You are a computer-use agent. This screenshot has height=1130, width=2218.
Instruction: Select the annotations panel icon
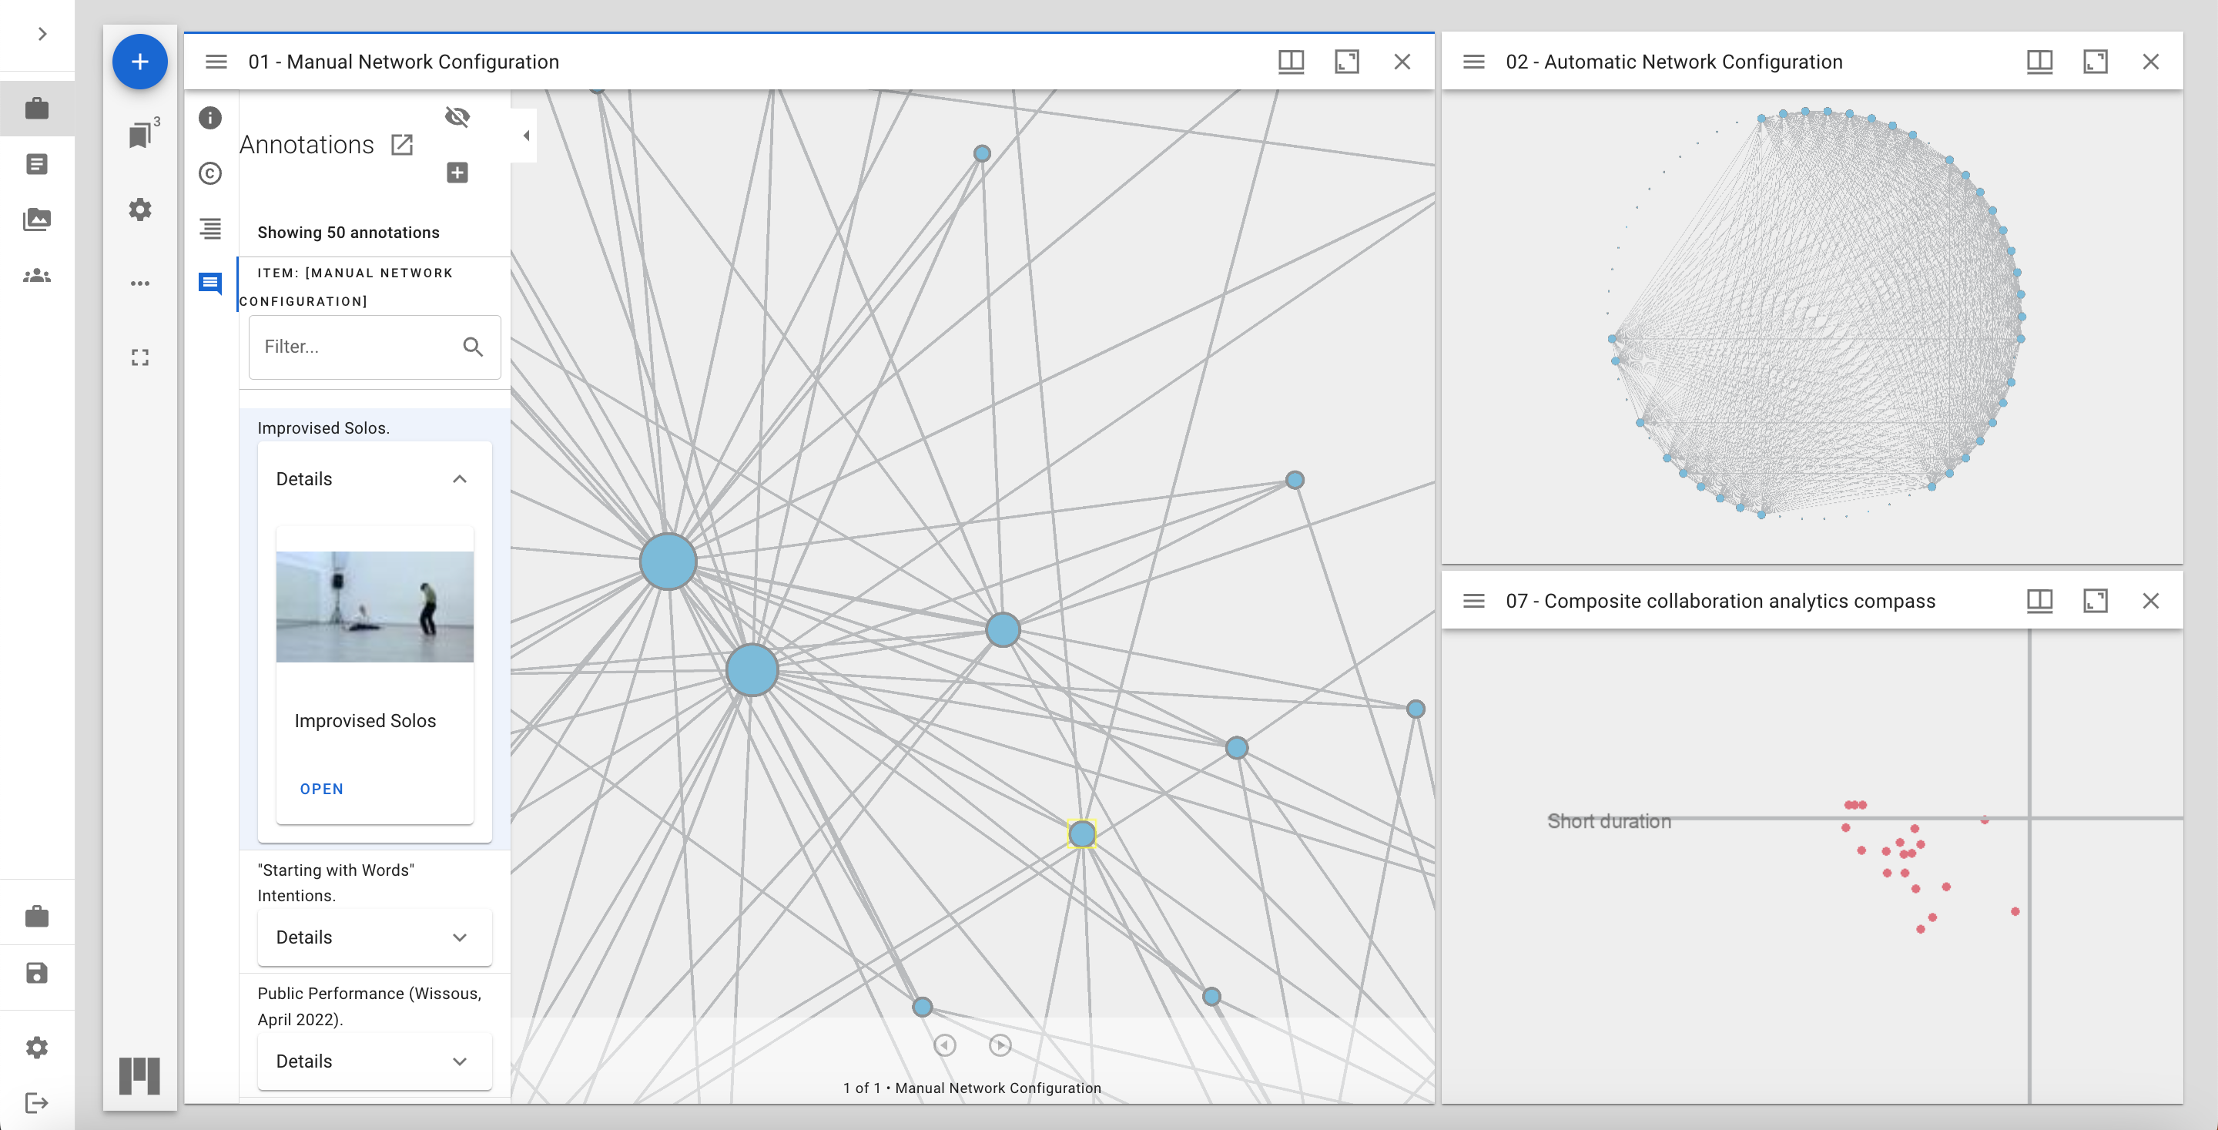coord(210,284)
